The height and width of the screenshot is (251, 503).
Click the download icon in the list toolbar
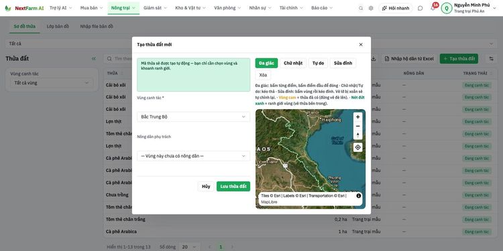(374, 59)
